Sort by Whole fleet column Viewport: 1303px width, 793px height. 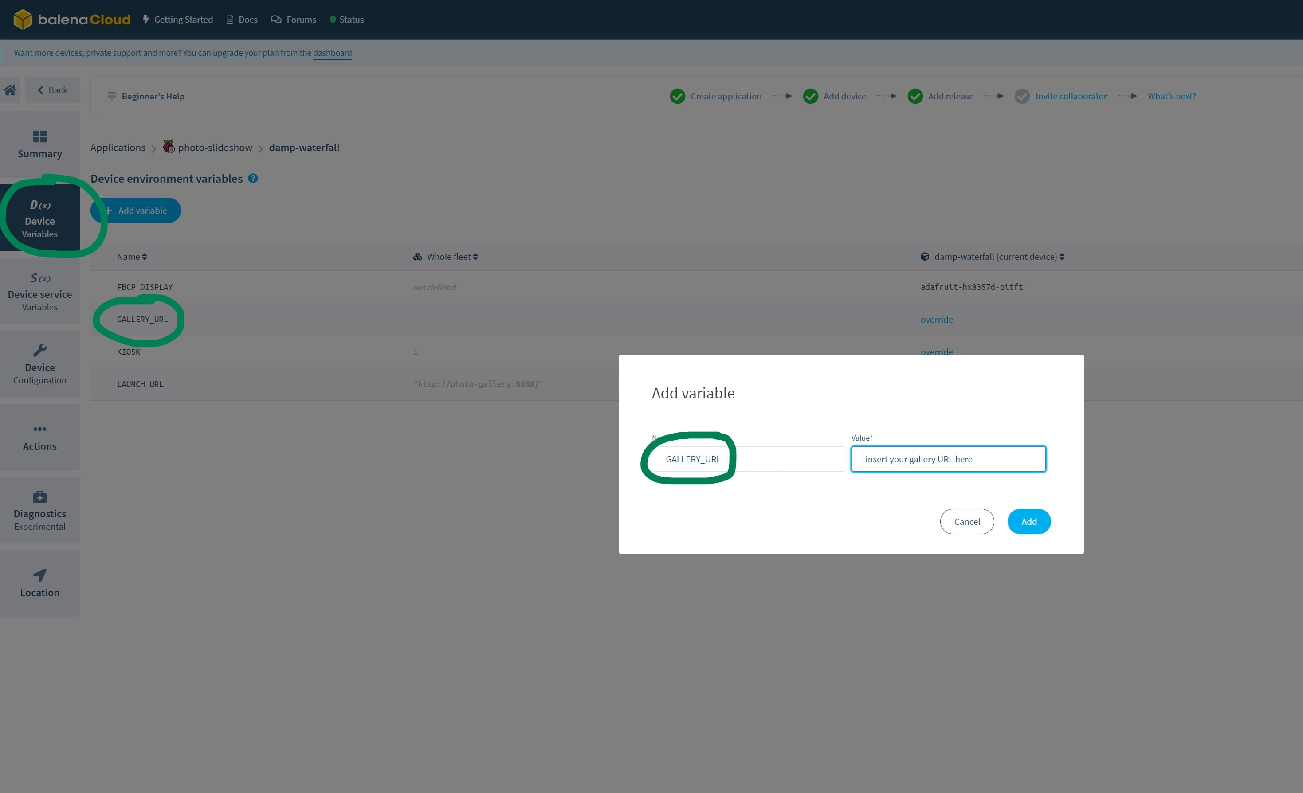(x=451, y=257)
